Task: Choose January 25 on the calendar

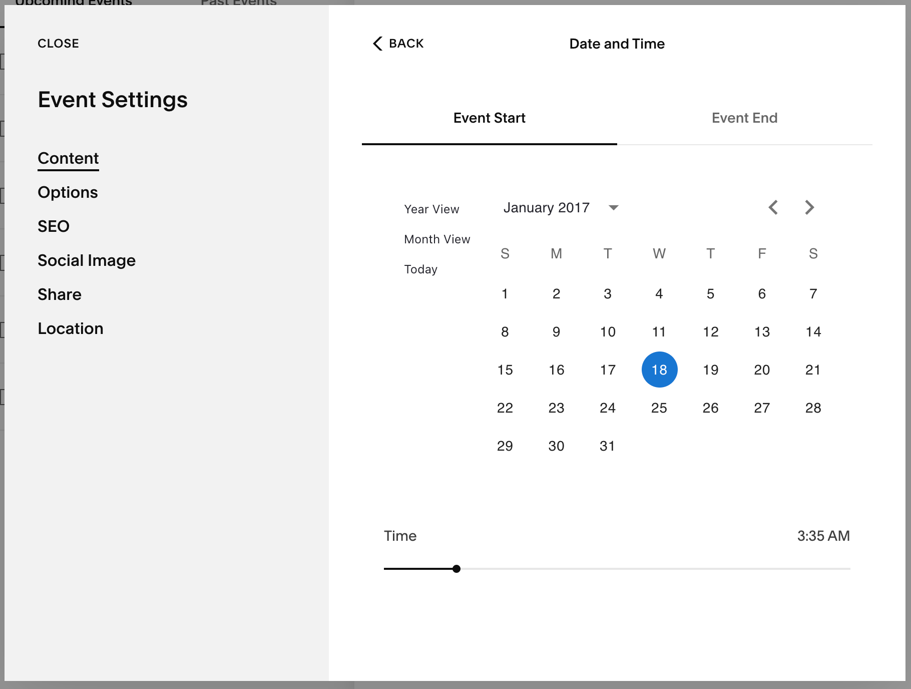Action: tap(659, 408)
